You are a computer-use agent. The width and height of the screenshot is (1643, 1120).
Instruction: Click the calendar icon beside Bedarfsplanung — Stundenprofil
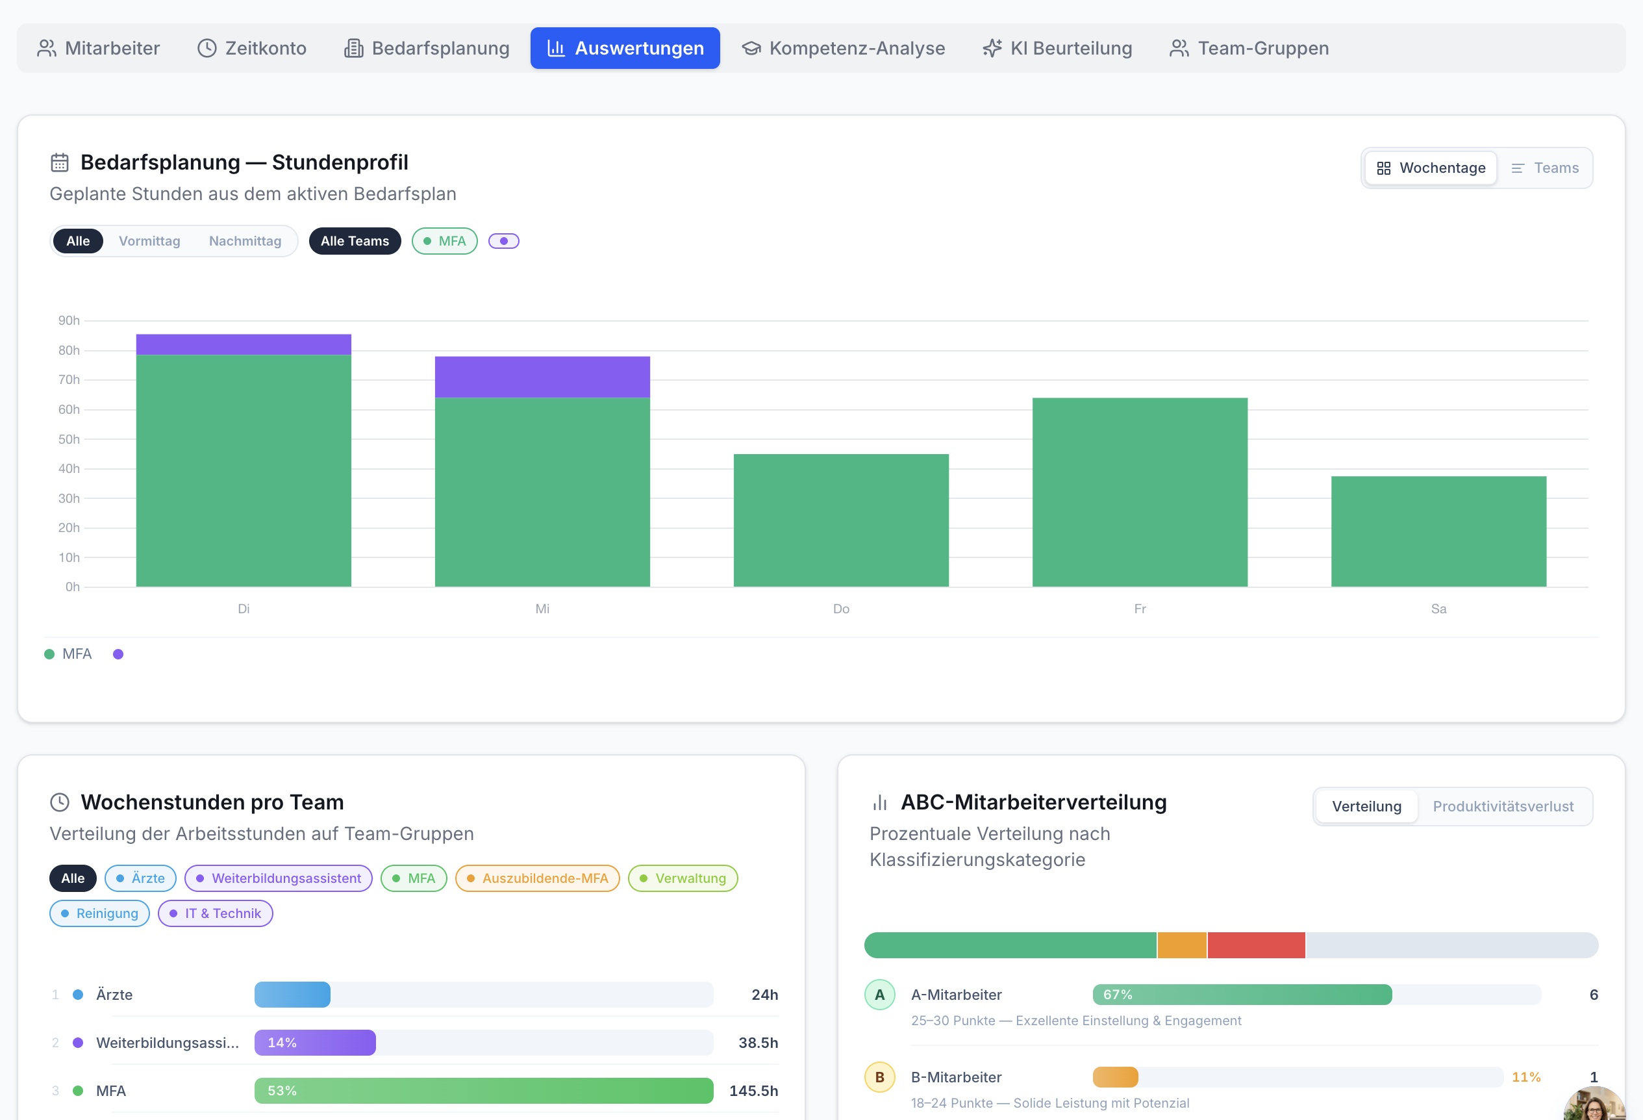(x=59, y=162)
